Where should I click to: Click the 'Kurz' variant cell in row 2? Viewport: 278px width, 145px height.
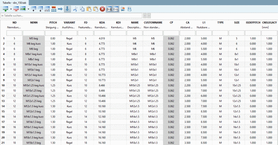(69, 44)
